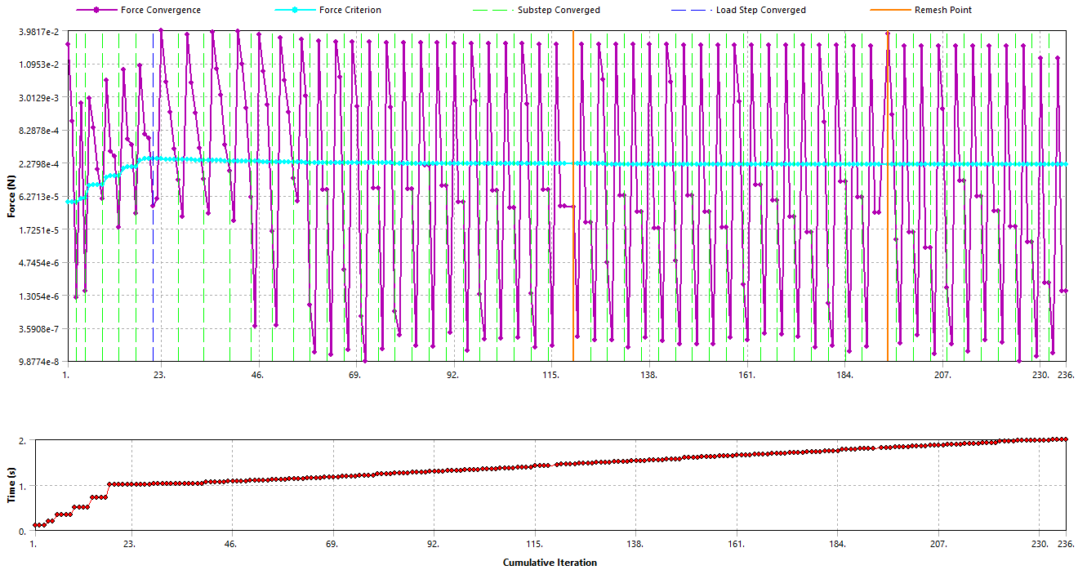Select the Force Criterion legend label
The height and width of the screenshot is (570, 1078).
(x=350, y=11)
